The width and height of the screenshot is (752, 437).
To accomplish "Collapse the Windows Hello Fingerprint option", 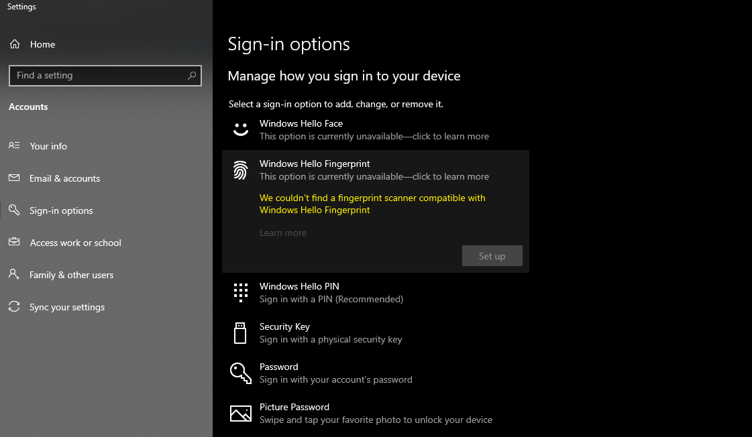I will [x=376, y=170].
